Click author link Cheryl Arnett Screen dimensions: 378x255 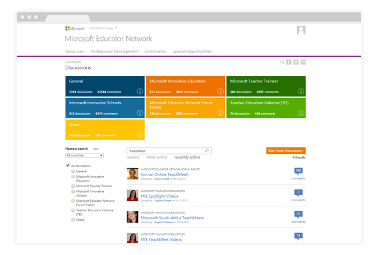coord(162,179)
